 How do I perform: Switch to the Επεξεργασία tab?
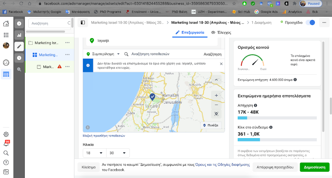[190, 32]
